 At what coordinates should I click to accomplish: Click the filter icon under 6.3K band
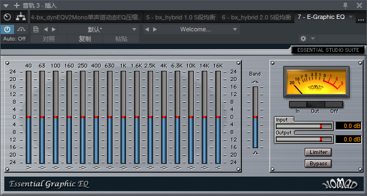178,168
